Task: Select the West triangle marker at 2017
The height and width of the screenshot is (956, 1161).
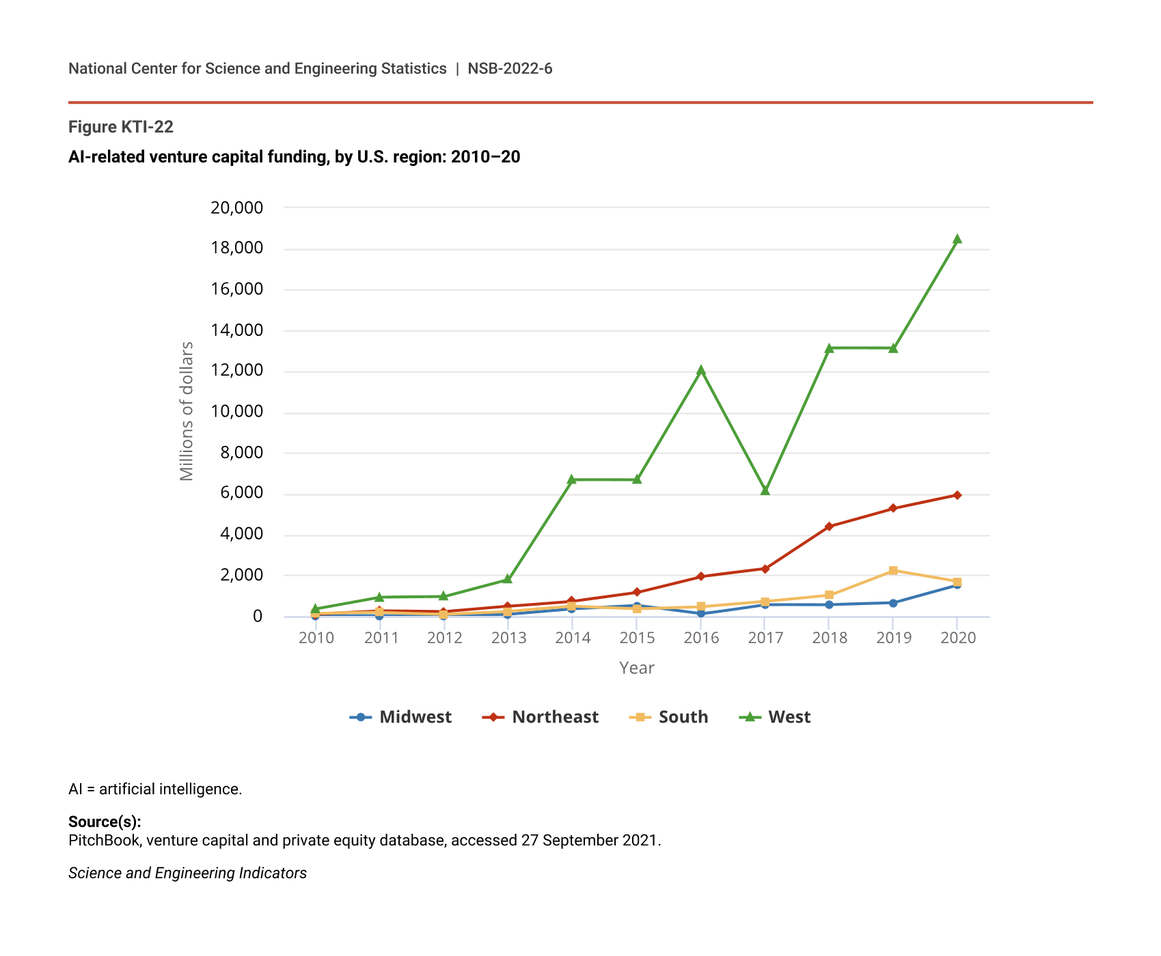Action: coord(765,490)
